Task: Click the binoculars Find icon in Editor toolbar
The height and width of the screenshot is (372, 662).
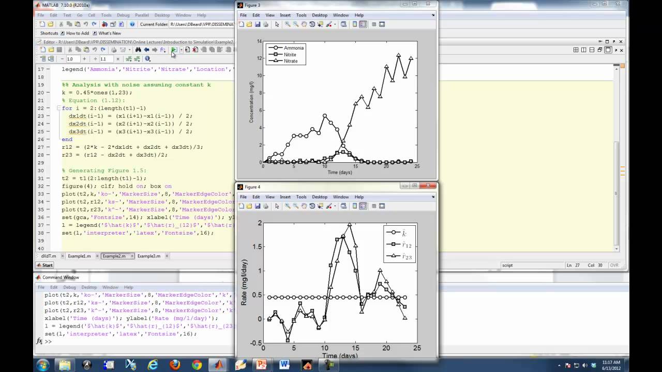Action: [138, 50]
